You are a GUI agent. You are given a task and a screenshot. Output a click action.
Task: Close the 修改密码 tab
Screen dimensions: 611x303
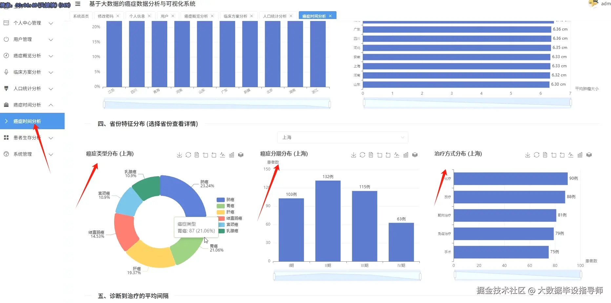point(118,16)
